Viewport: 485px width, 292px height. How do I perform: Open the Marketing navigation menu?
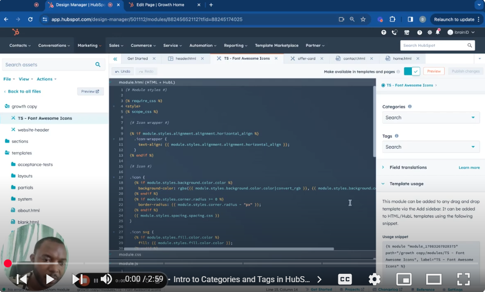tap(89, 45)
